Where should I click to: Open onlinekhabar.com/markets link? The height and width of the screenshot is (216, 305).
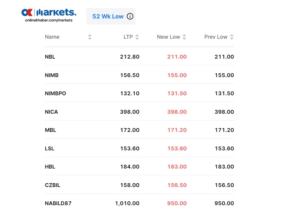(49, 20)
